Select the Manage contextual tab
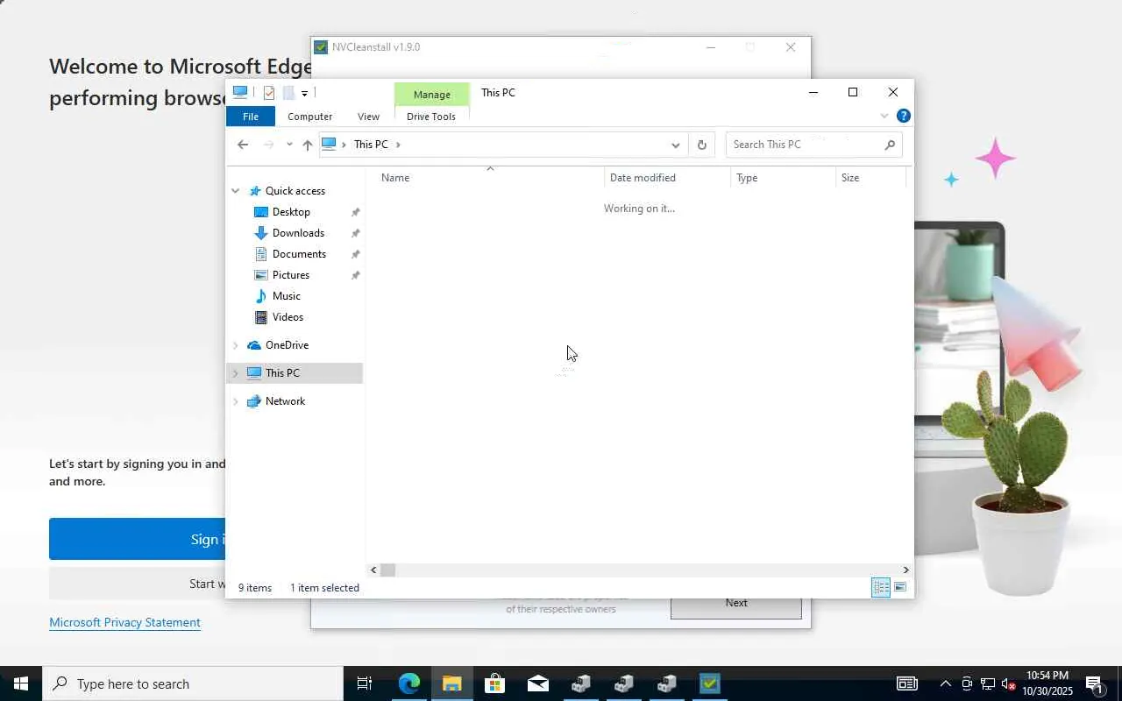Viewport: 1122px width, 701px height. click(432, 94)
